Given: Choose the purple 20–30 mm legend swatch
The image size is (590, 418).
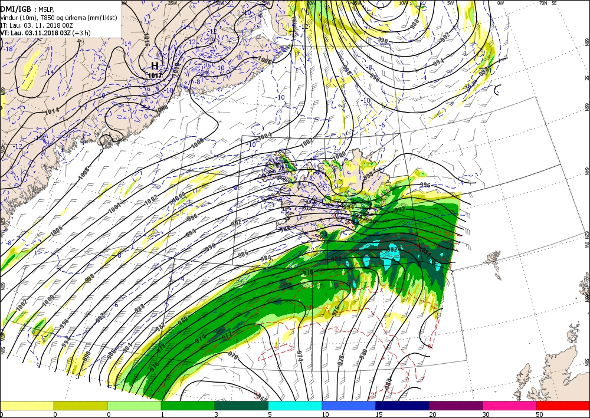Looking at the screenshot, I should coord(456,406).
